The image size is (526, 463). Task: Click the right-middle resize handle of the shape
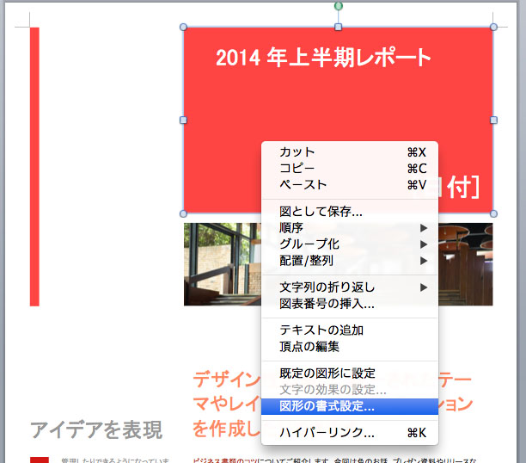493,120
